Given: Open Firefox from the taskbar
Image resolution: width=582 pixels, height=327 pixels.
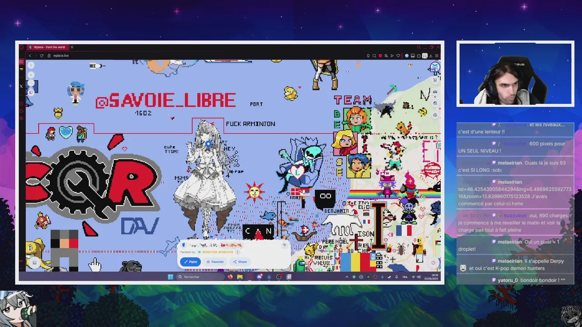Looking at the screenshot, I should [x=230, y=277].
